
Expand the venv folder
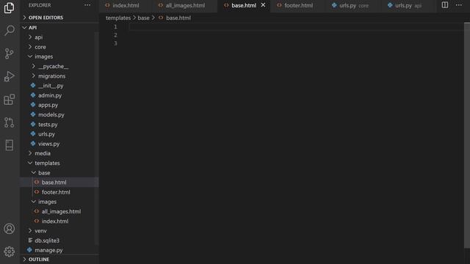pyautogui.click(x=59, y=231)
